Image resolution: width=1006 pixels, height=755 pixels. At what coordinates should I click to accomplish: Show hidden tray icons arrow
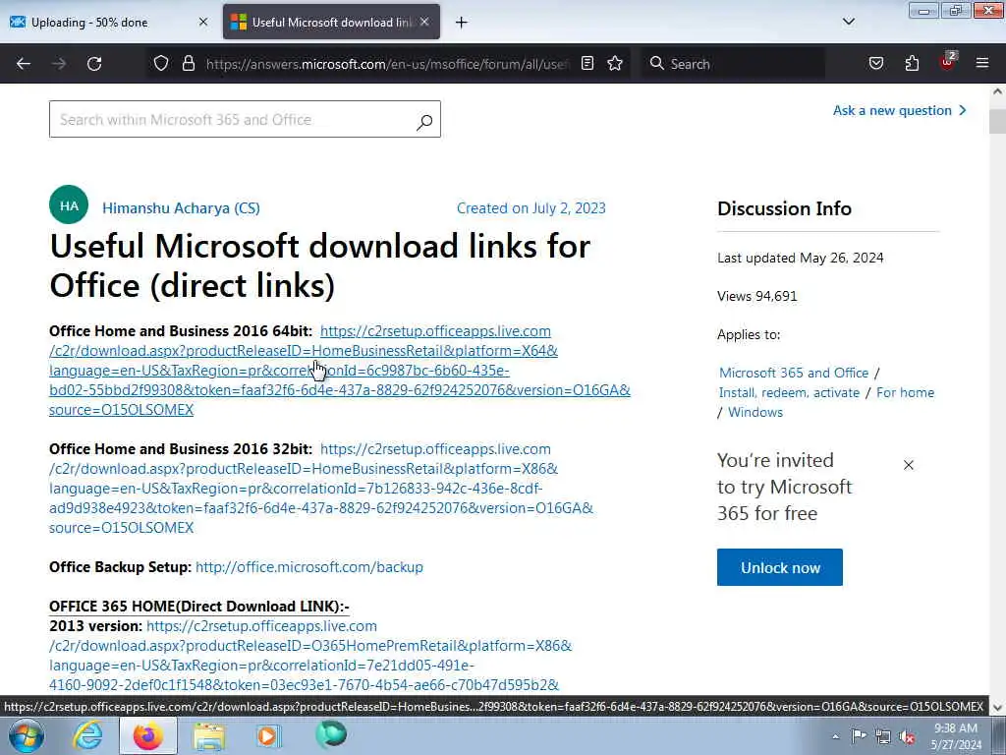(835, 736)
